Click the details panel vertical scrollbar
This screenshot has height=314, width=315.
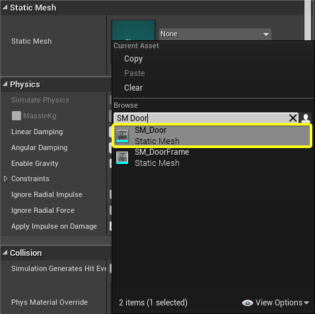tap(308, 20)
